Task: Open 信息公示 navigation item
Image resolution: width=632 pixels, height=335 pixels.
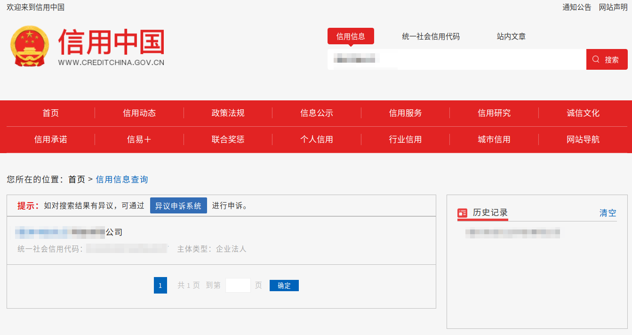Action: [x=317, y=113]
